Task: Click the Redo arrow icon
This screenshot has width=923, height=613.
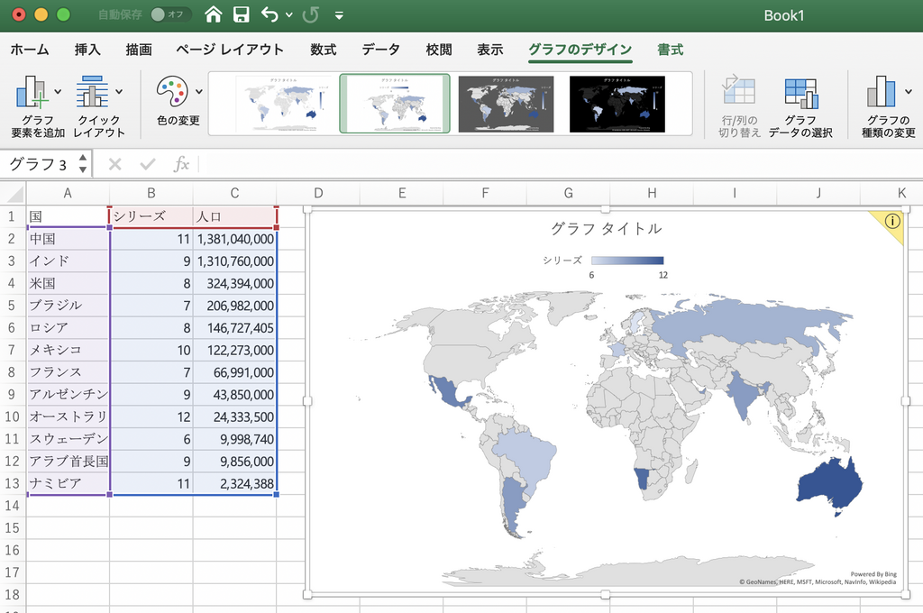Action: pyautogui.click(x=310, y=14)
